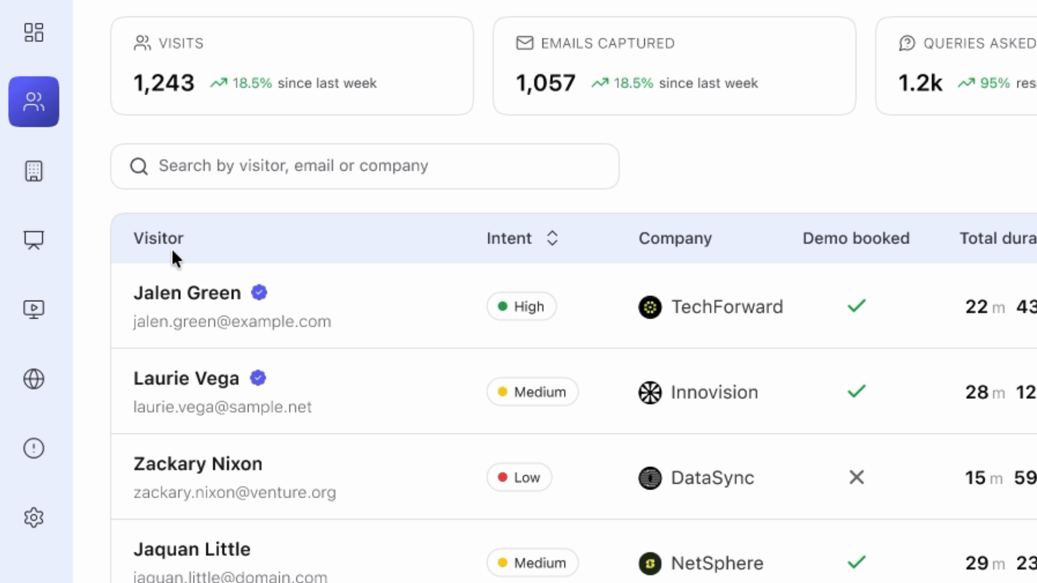Open the video monitor play icon in sidebar

(33, 309)
